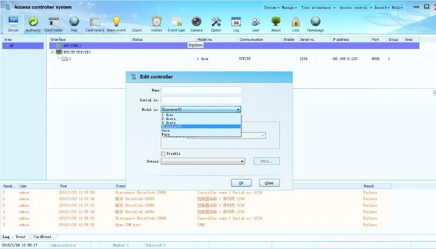Image resolution: width=436 pixels, height=249 pixels.
Task: Click the More... button
Action: click(267, 161)
